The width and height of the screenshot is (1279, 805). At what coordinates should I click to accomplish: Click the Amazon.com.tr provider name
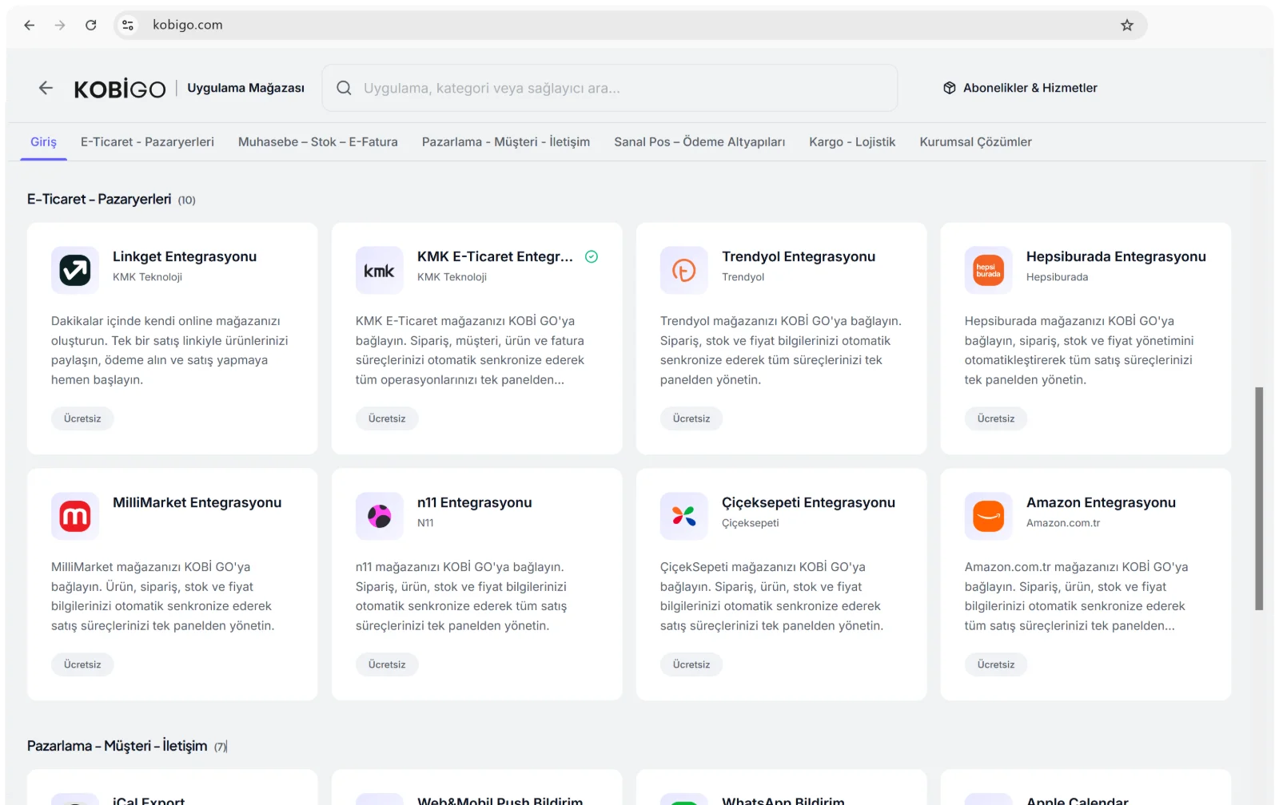point(1063,523)
